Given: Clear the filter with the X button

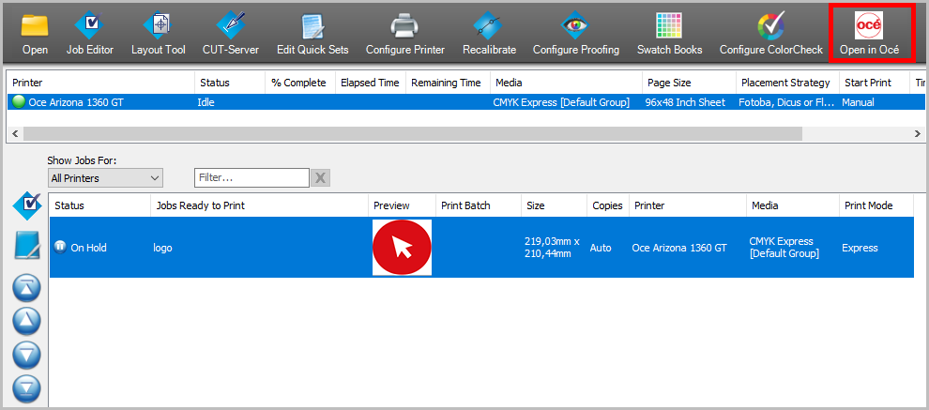Looking at the screenshot, I should pyautogui.click(x=320, y=178).
